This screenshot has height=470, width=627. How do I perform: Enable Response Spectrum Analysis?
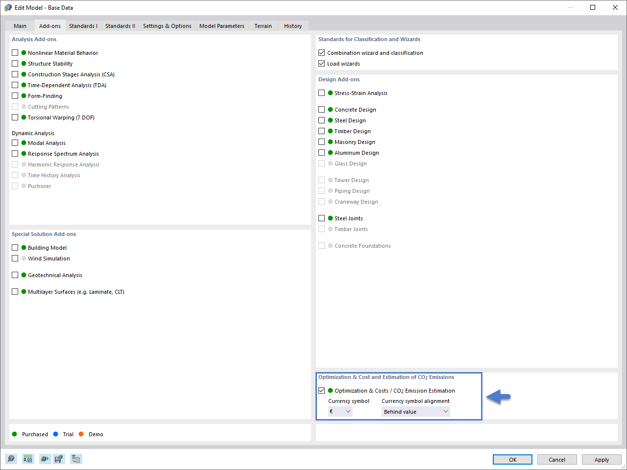pyautogui.click(x=15, y=154)
